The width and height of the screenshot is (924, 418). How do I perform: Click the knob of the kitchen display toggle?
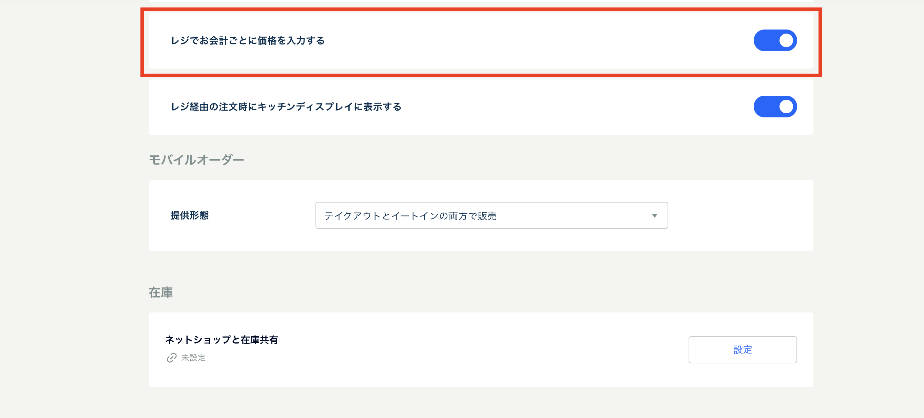(x=786, y=106)
